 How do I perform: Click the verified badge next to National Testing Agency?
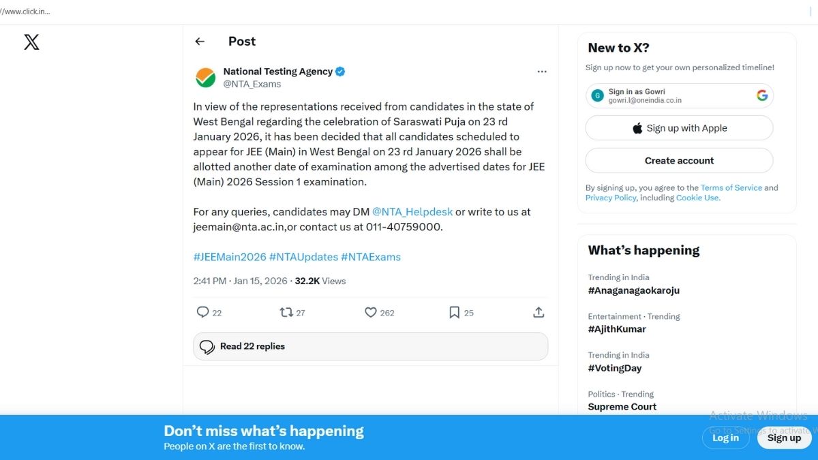pos(339,70)
